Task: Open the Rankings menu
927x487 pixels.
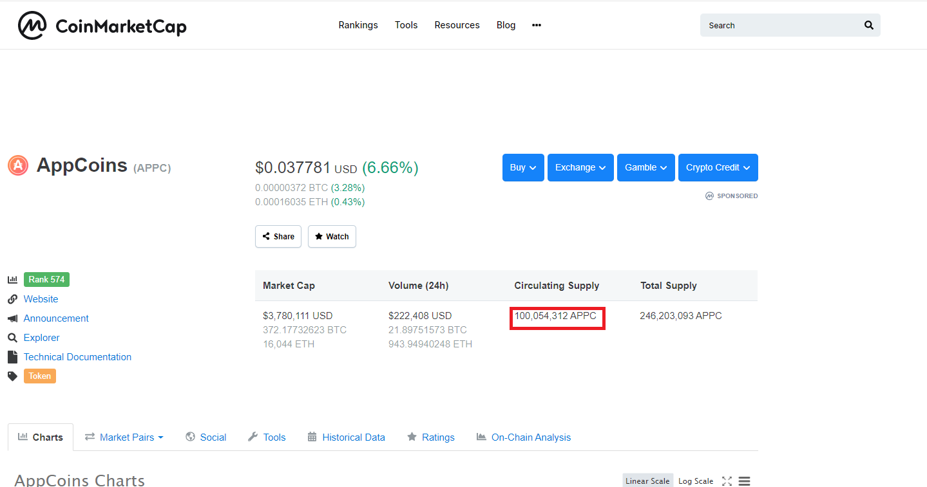Action: click(x=358, y=25)
